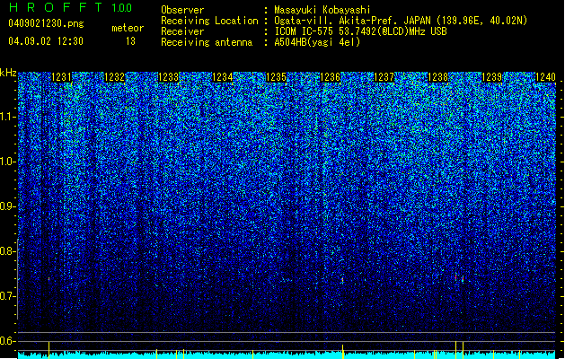Click the 1239 time marker
The height and width of the screenshot is (359, 565).
coord(492,77)
